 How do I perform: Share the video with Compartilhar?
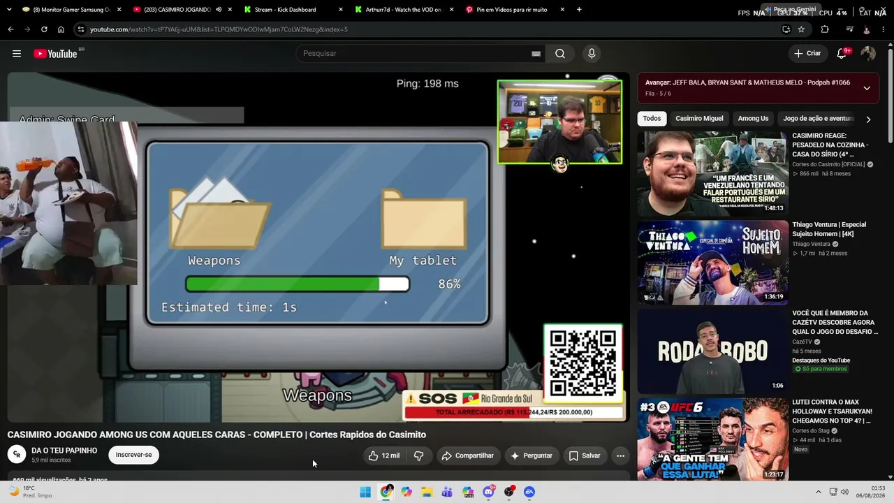467,455
